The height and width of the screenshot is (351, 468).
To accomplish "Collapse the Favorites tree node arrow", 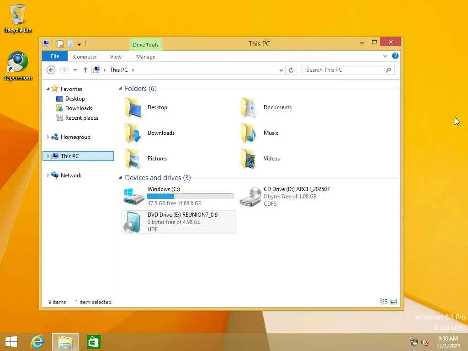I will (x=48, y=89).
